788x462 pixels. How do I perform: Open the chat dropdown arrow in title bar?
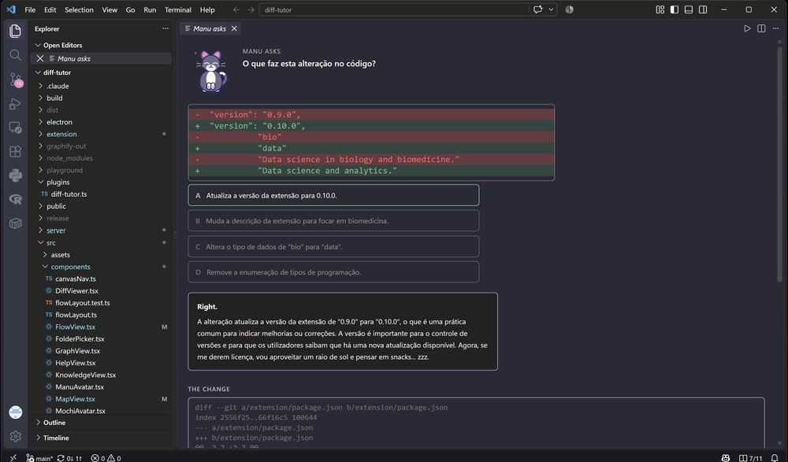pos(551,9)
